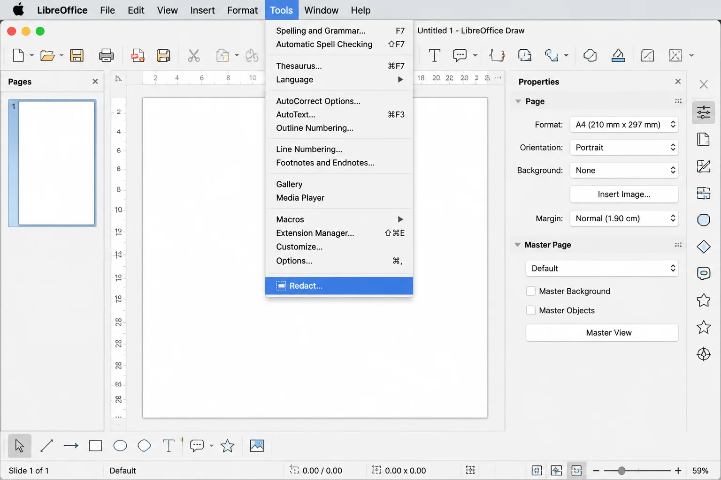Image resolution: width=721 pixels, height=480 pixels.
Task: Click the zoom in plus icon
Action: click(x=678, y=471)
